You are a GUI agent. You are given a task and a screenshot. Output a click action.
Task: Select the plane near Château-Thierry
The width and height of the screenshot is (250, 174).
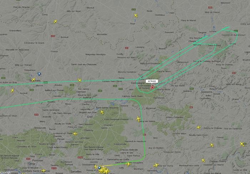(x=203, y=160)
